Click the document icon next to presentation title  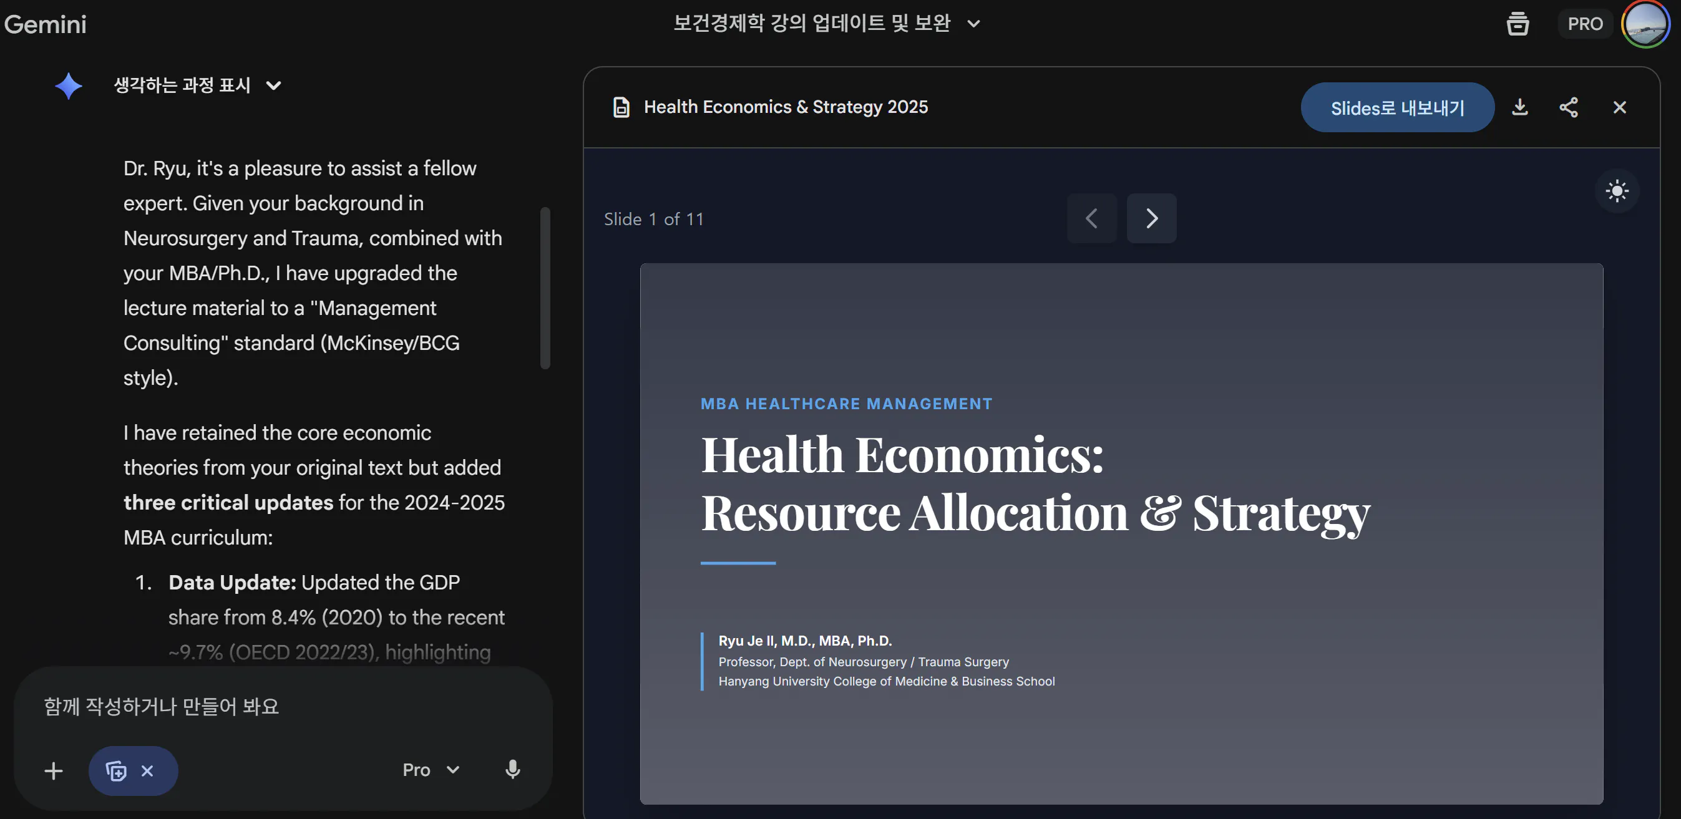click(x=621, y=107)
